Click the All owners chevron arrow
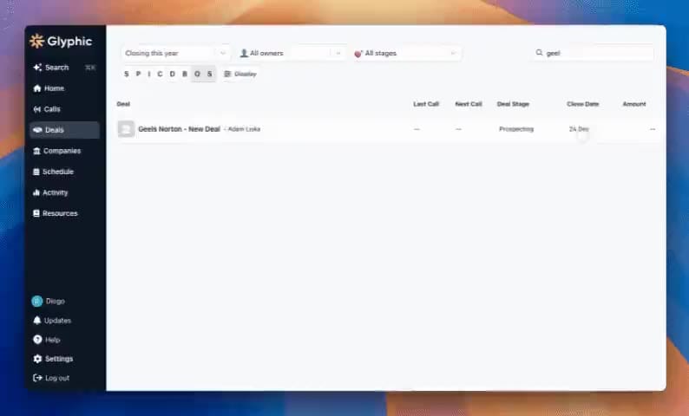 [x=338, y=53]
